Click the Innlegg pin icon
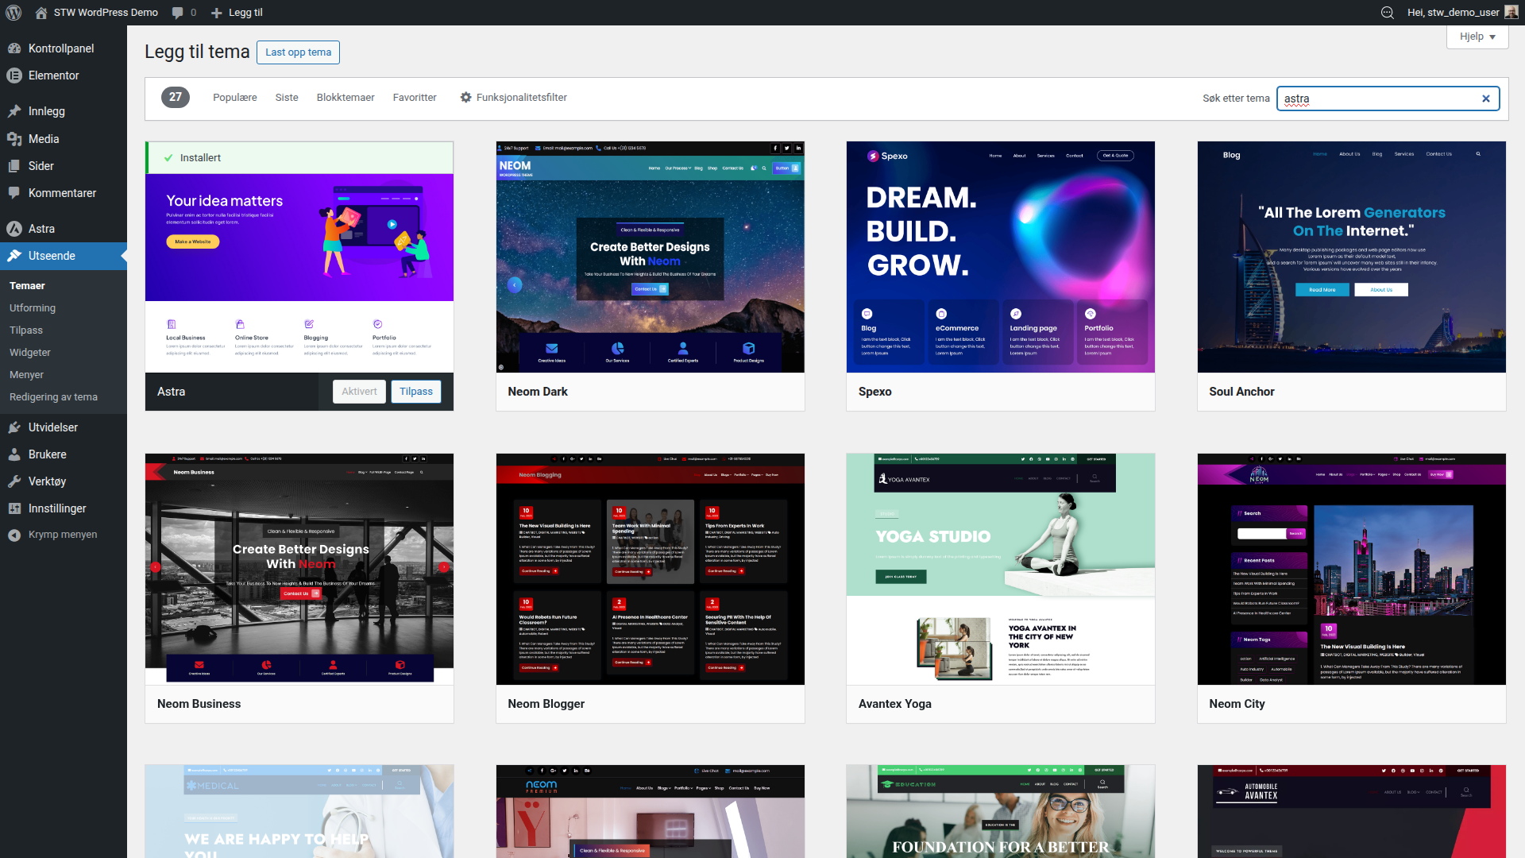Viewport: 1525px width, 858px height. point(14,111)
